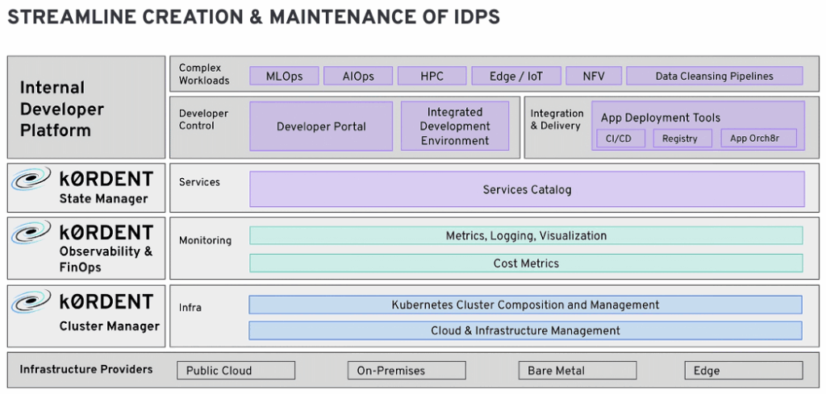The height and width of the screenshot is (394, 826).
Task: Click the NFV workload box
Action: coord(594,76)
